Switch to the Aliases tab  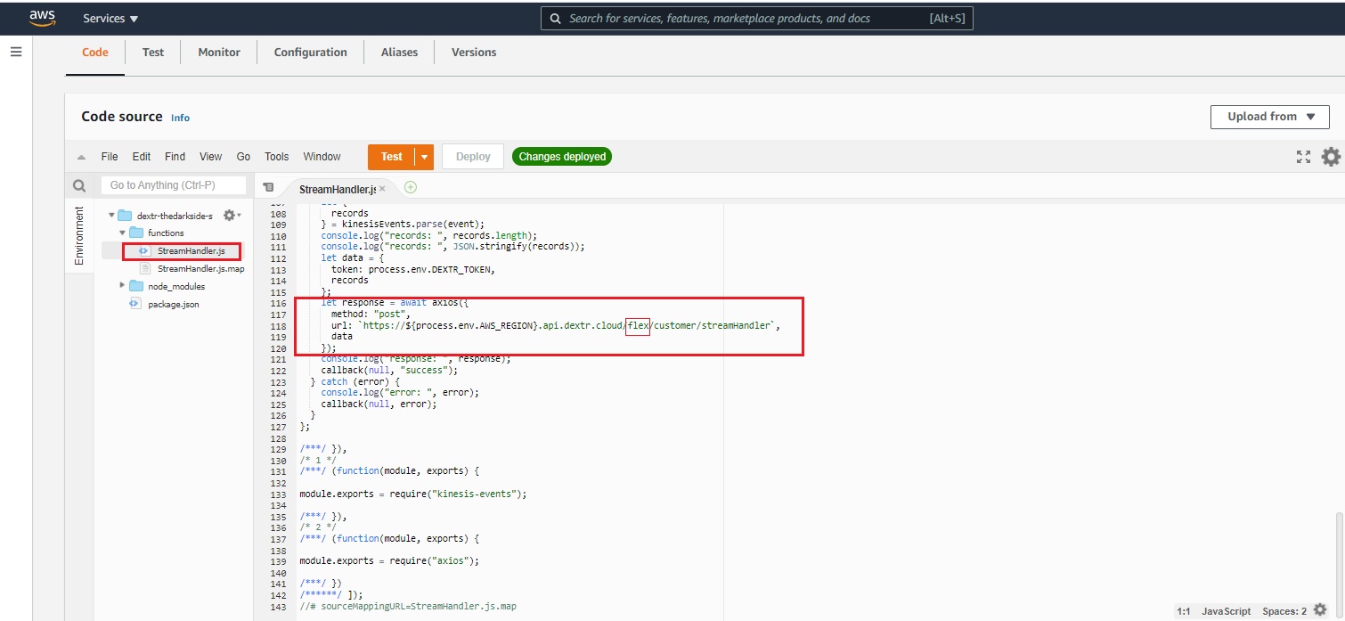pos(399,52)
